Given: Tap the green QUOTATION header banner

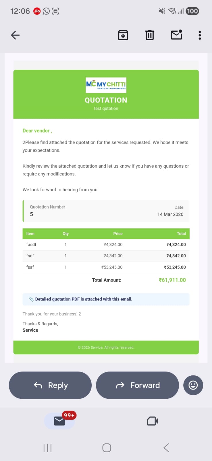Looking at the screenshot, I should coord(106,94).
